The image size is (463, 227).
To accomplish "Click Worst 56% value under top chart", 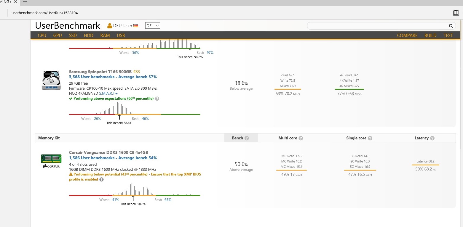I will (135, 53).
